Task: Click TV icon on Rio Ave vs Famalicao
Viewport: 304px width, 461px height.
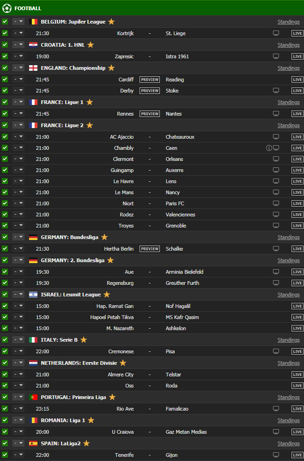Action: (x=276, y=408)
